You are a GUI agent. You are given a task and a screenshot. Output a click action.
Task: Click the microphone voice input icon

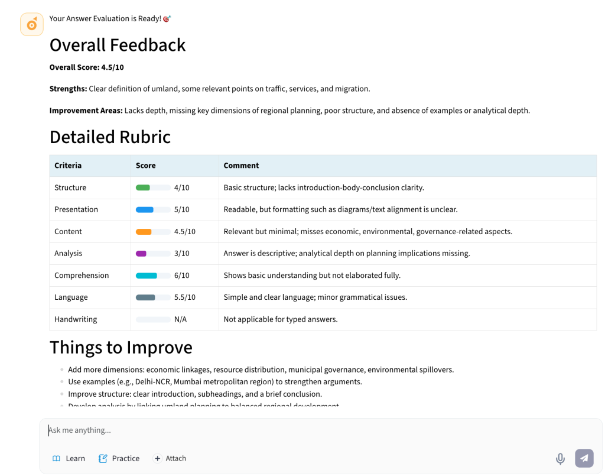[560, 458]
